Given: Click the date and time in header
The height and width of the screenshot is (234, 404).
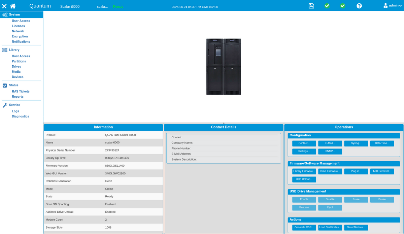Looking at the screenshot, I should [x=195, y=7].
